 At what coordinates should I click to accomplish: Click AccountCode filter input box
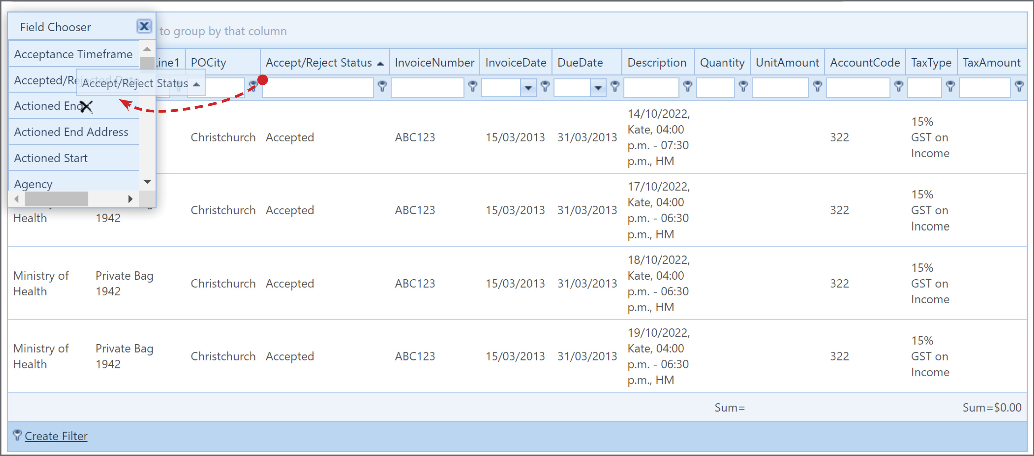[x=858, y=88]
